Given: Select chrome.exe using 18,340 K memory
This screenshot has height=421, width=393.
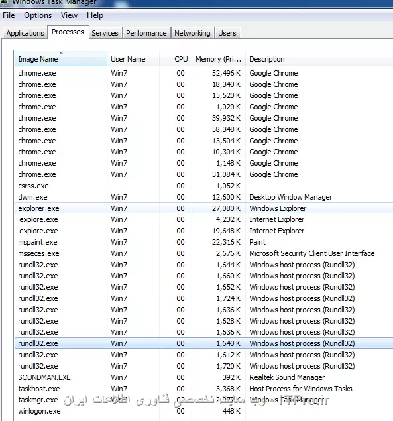Looking at the screenshot, I should [204, 84].
